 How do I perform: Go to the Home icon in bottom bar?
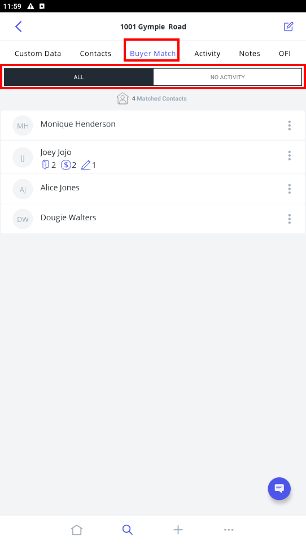click(x=77, y=530)
